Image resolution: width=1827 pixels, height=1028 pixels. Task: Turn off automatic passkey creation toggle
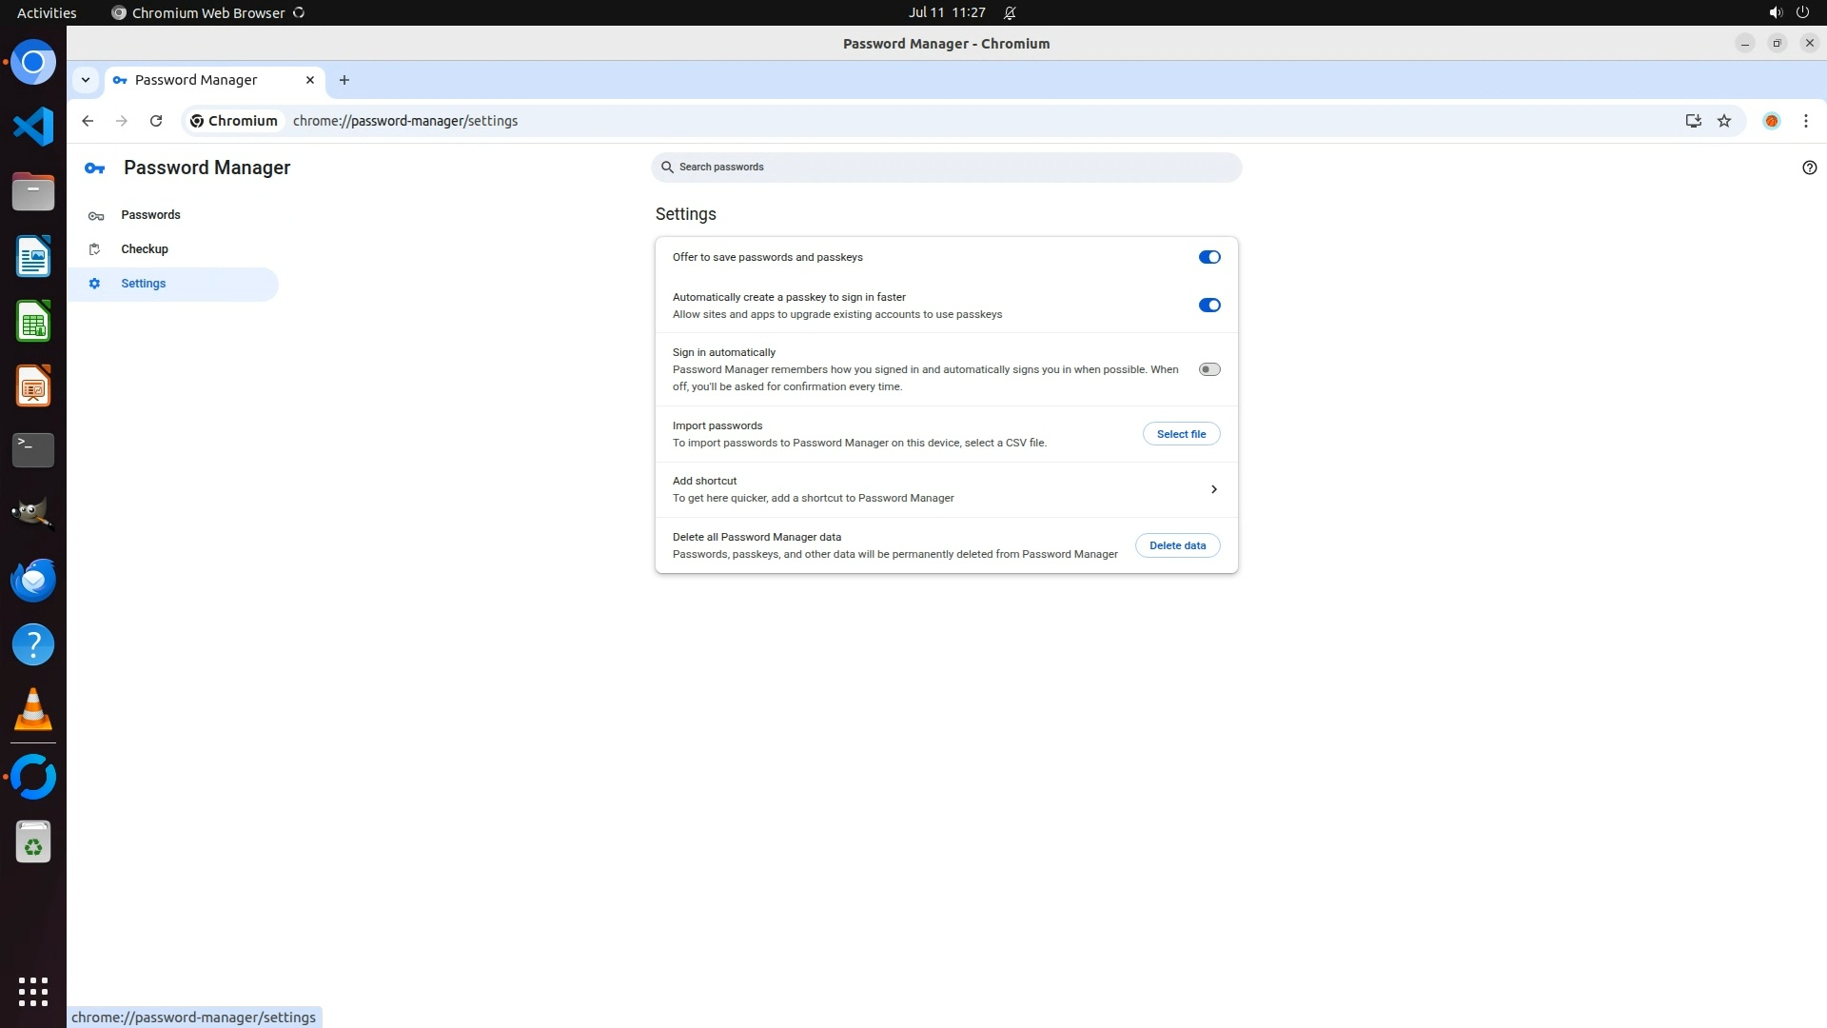tap(1208, 306)
